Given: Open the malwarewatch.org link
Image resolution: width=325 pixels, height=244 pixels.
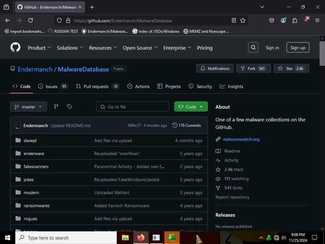Looking at the screenshot, I should coord(241,139).
